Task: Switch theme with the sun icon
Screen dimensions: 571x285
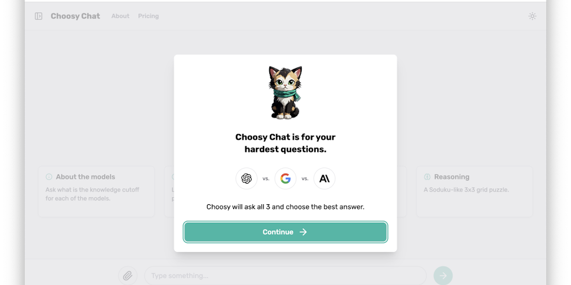Action: [x=533, y=16]
